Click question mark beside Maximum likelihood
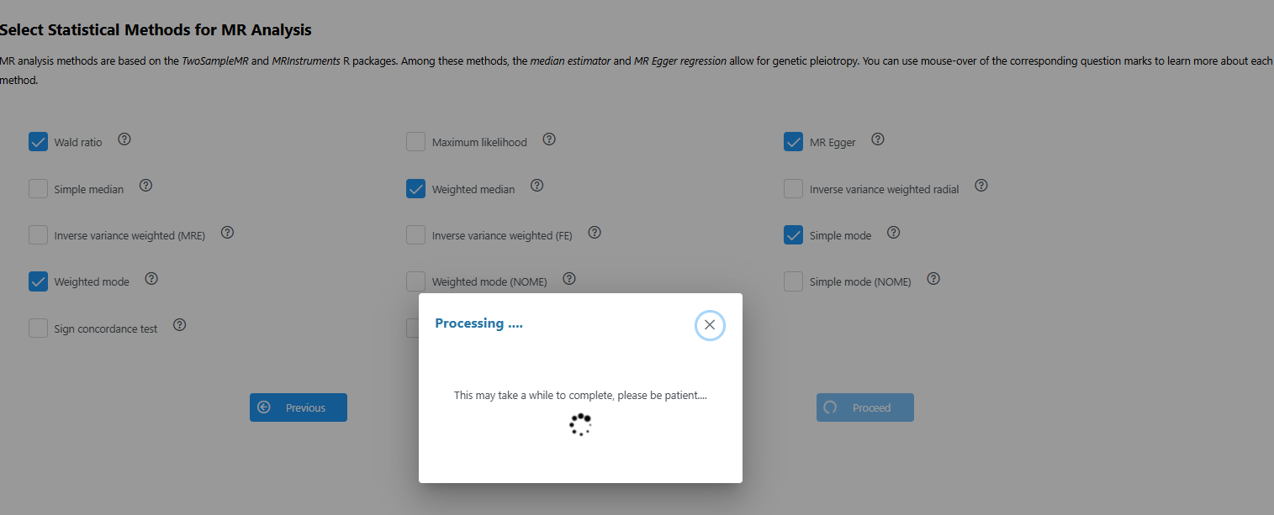 click(x=549, y=139)
